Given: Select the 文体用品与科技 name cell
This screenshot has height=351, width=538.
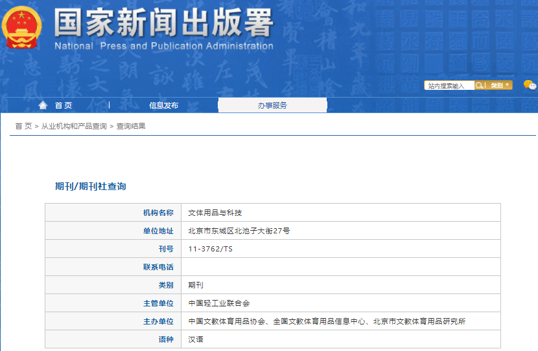Looking at the screenshot, I should [215, 213].
